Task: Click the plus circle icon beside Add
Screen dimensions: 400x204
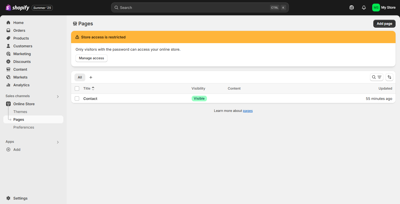Action: (8, 149)
